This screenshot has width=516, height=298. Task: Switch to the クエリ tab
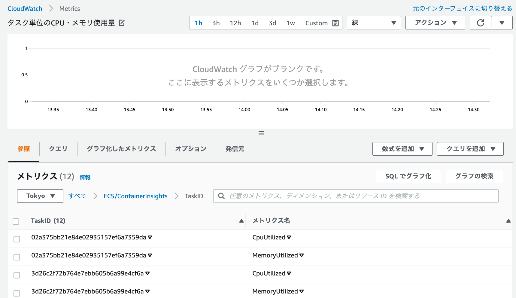(x=58, y=149)
